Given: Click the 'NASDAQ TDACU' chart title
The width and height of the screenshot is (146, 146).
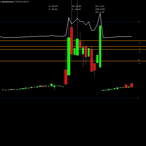Looking at the screenshot, I should (22, 2).
